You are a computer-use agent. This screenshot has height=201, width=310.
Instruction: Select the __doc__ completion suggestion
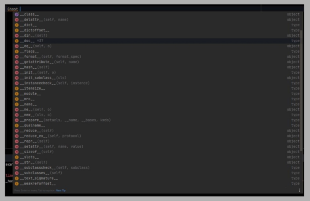point(28,41)
